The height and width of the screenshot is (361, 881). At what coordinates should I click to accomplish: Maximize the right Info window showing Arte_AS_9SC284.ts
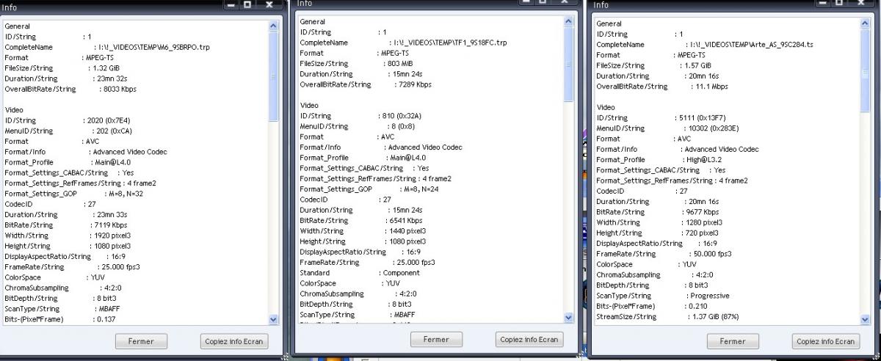click(x=838, y=4)
